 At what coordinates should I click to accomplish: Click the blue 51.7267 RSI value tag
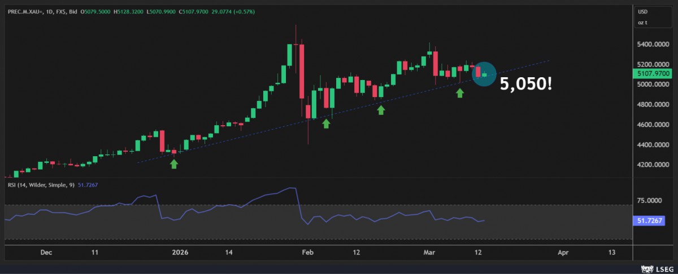click(653, 223)
